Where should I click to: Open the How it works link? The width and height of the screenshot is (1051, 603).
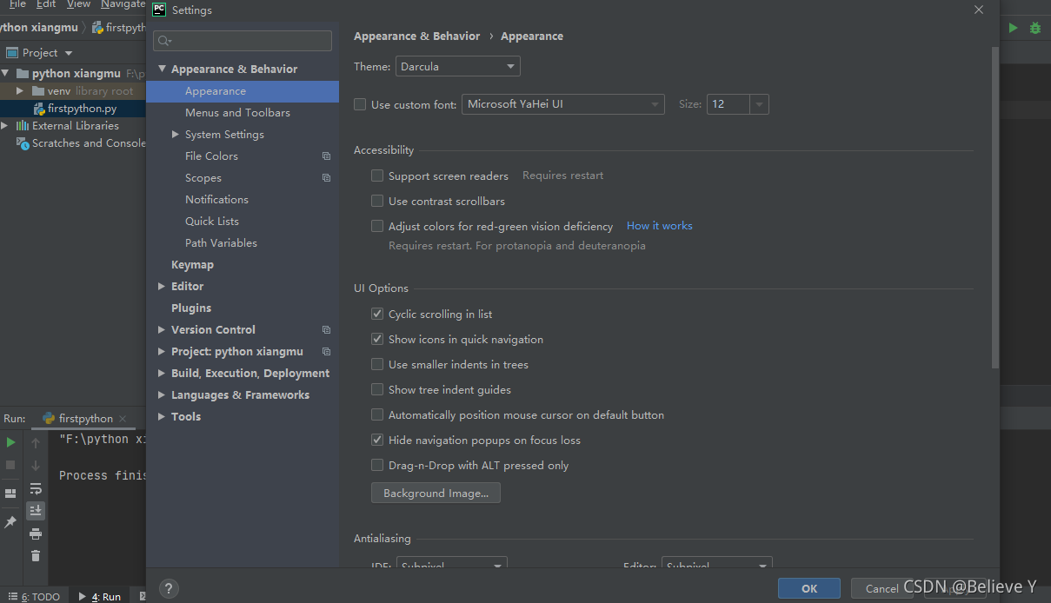tap(660, 226)
